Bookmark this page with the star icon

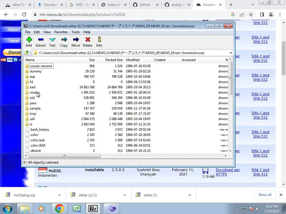point(251,14)
